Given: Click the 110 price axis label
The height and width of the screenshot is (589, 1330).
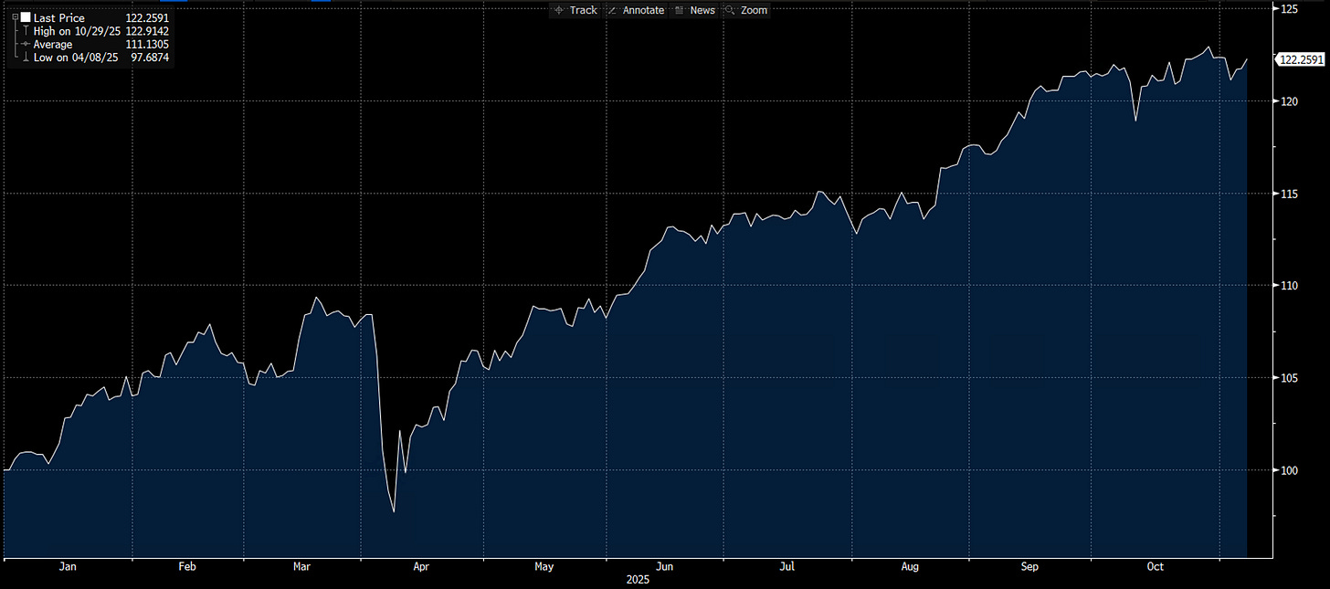Looking at the screenshot, I should (1289, 286).
